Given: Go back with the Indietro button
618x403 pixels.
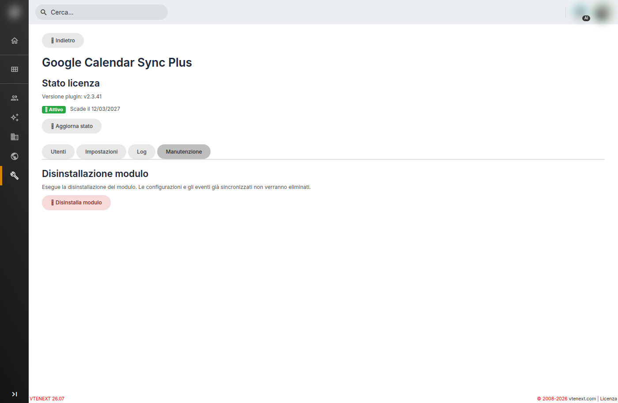Looking at the screenshot, I should (x=63, y=41).
